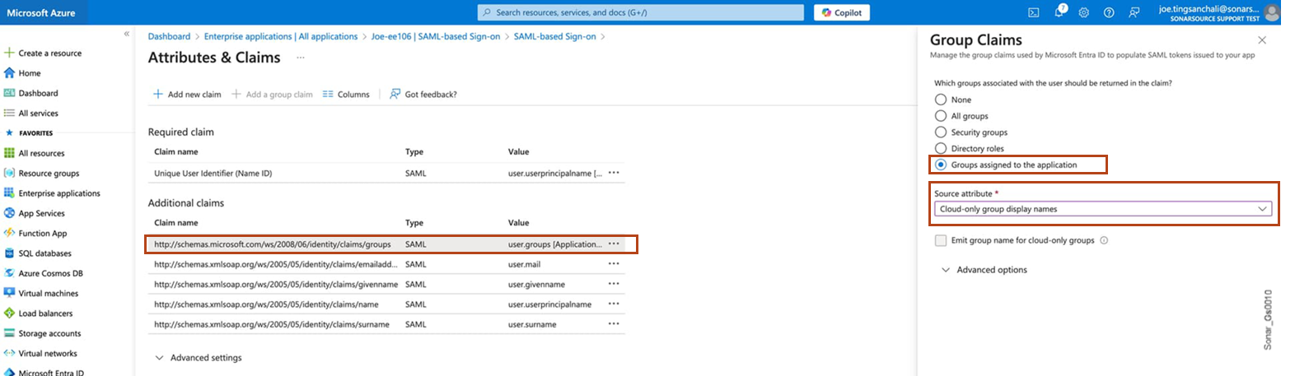Viewport: 1295px width, 376px height.
Task: Open ellipsis menu for user.mail claim
Action: click(x=614, y=264)
